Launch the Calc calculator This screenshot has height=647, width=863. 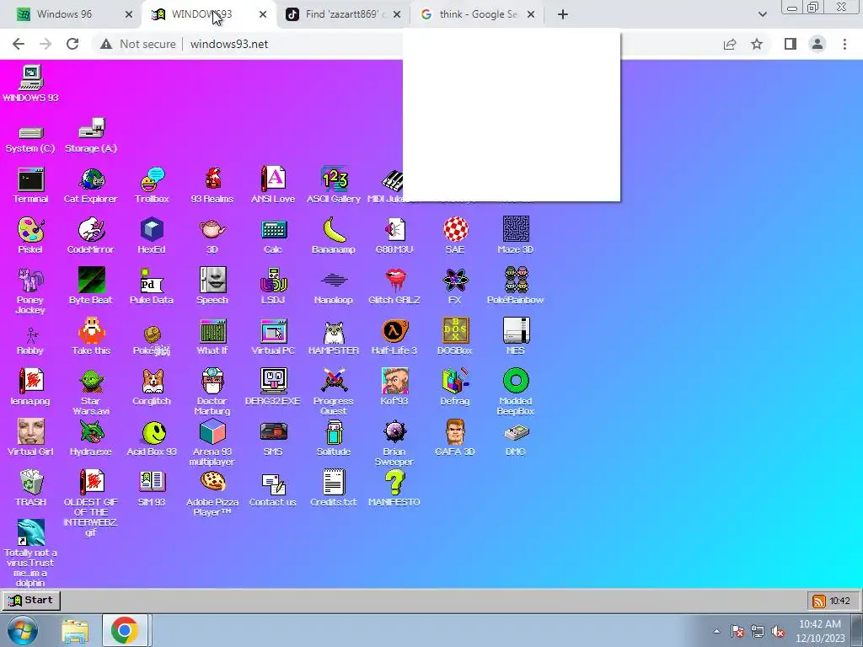coord(273,236)
